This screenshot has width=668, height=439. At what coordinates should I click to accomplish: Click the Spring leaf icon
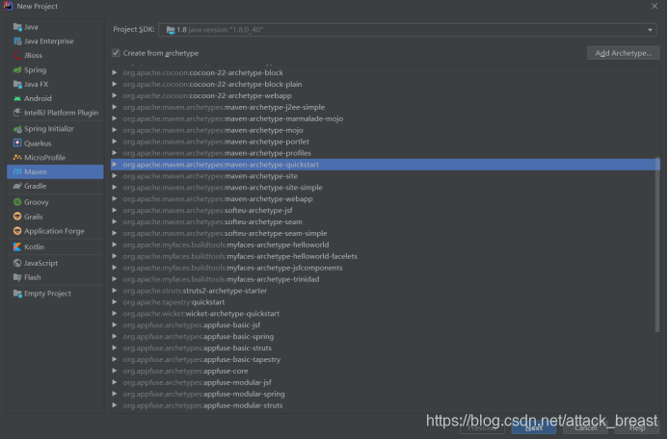click(x=17, y=69)
